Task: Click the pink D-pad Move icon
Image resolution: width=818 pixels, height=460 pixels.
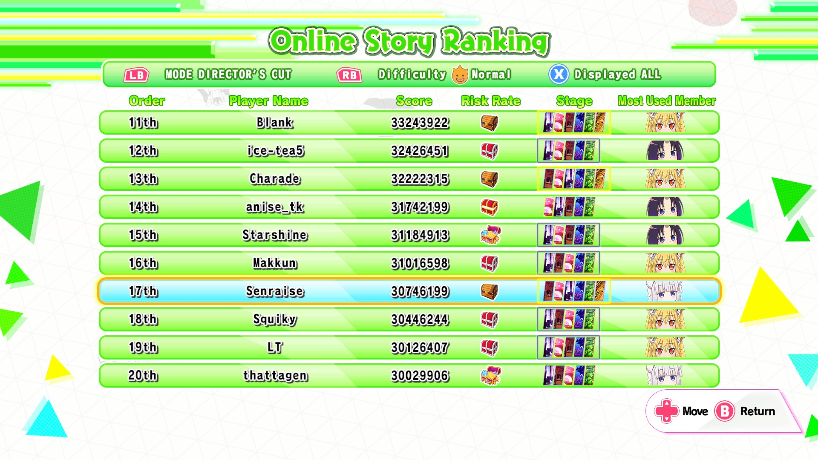Action: (x=666, y=411)
